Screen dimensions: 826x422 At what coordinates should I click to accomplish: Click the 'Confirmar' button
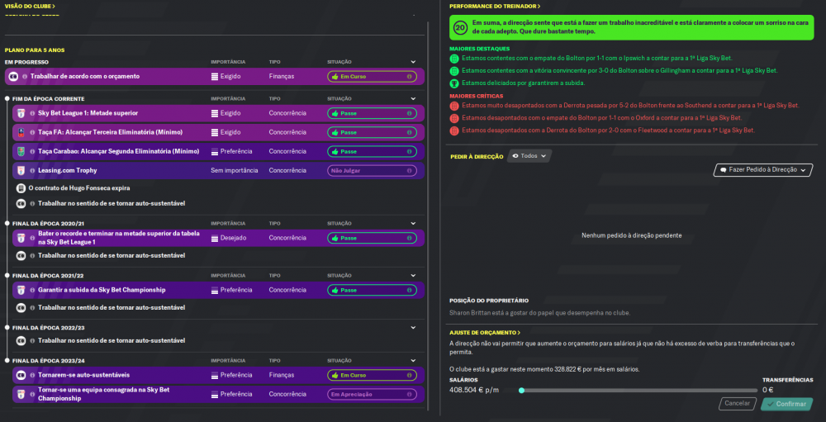(786, 404)
